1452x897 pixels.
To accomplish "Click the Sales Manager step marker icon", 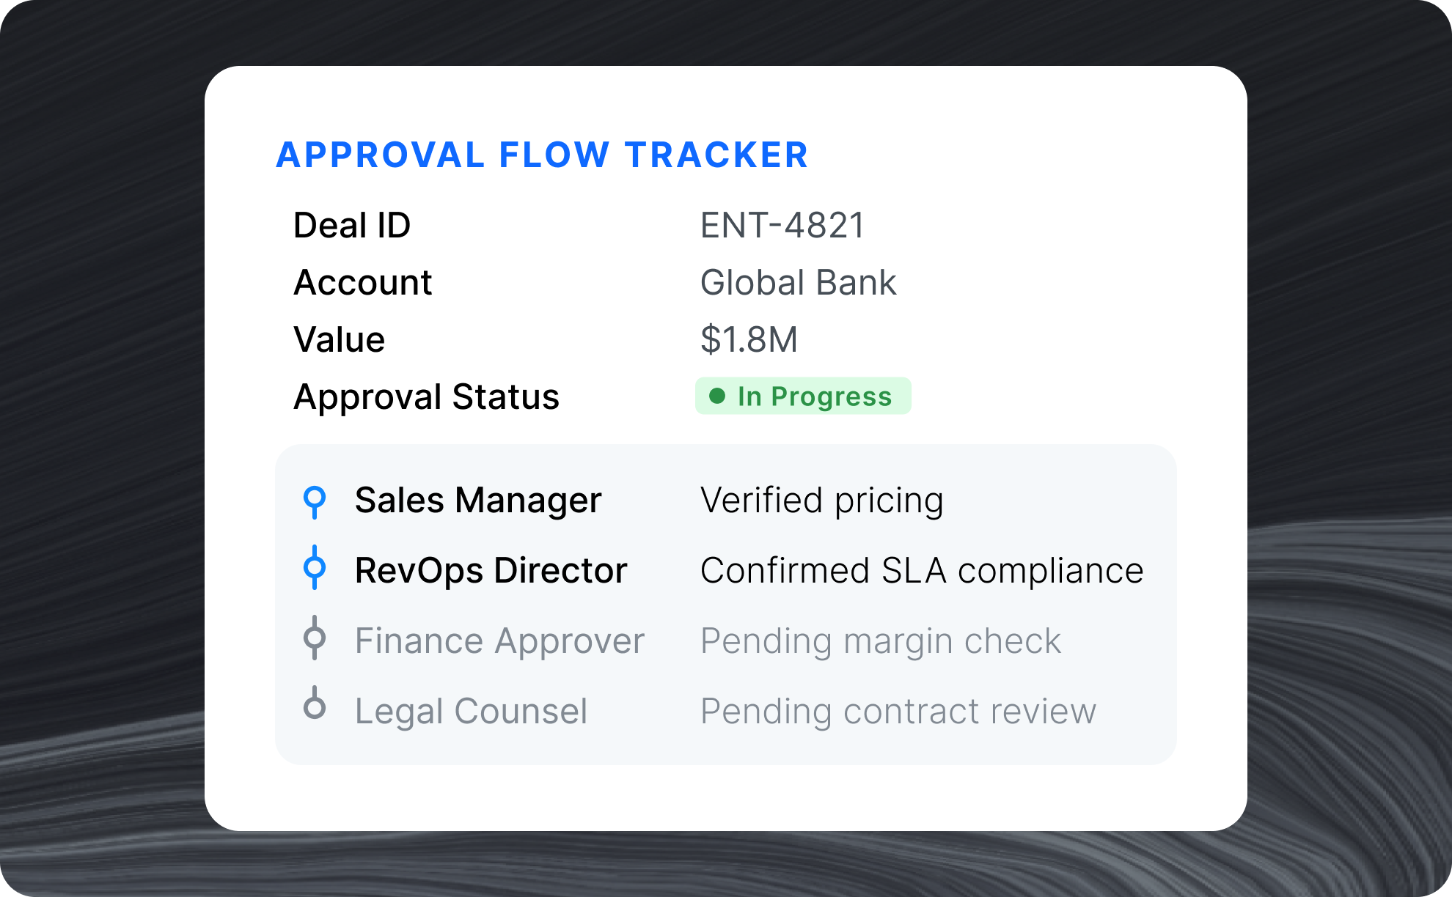I will (315, 501).
